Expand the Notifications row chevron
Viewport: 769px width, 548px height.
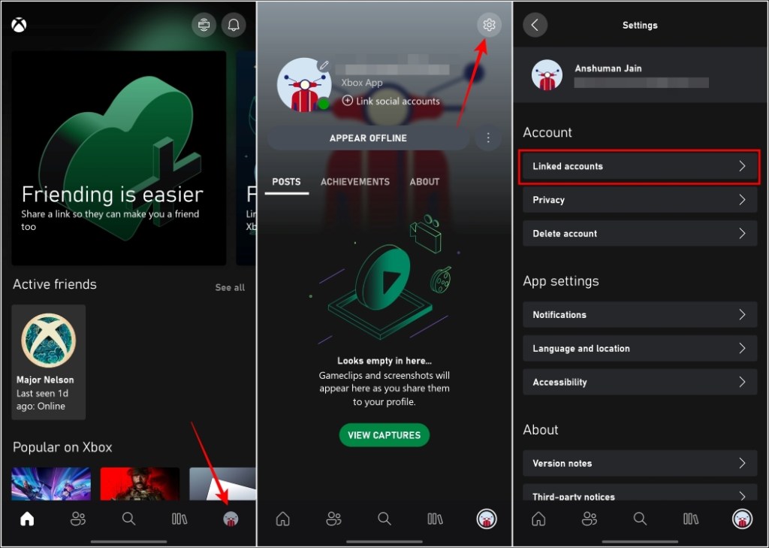[x=743, y=315]
